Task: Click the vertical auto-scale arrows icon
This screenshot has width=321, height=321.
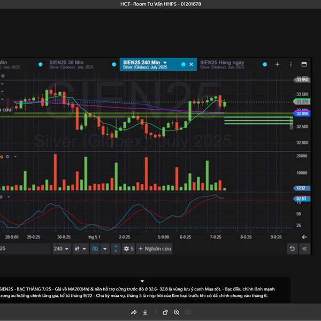Action: 116,249
